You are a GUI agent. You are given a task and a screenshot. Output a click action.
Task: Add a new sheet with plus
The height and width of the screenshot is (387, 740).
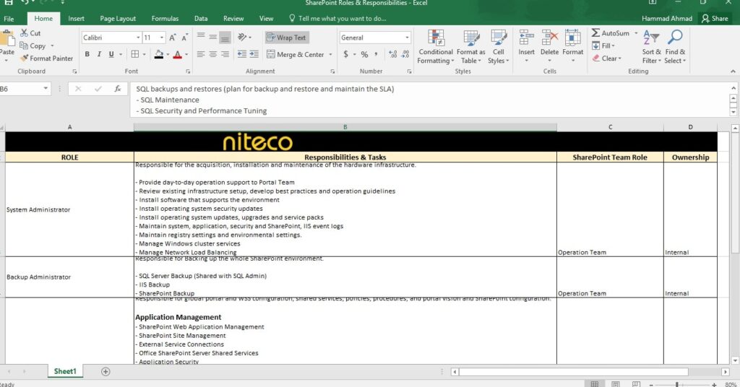tap(106, 371)
